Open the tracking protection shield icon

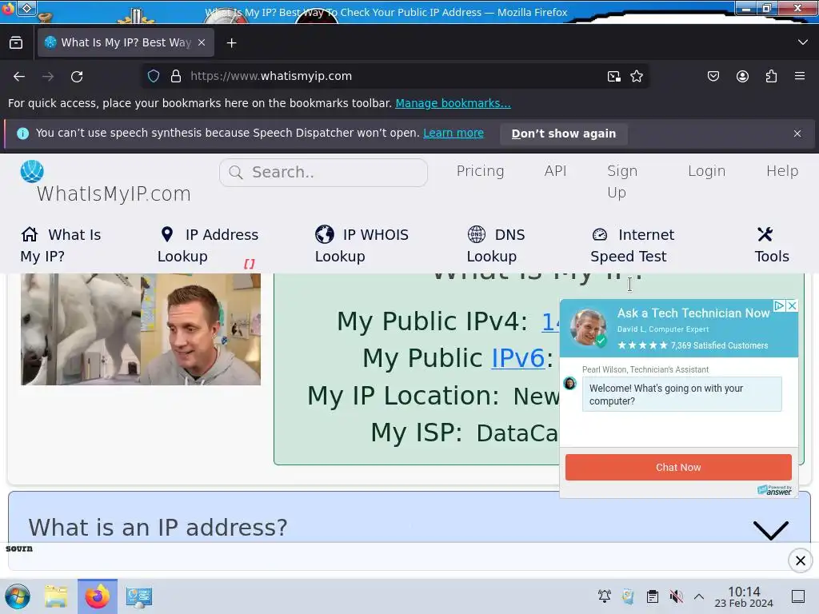tap(154, 76)
